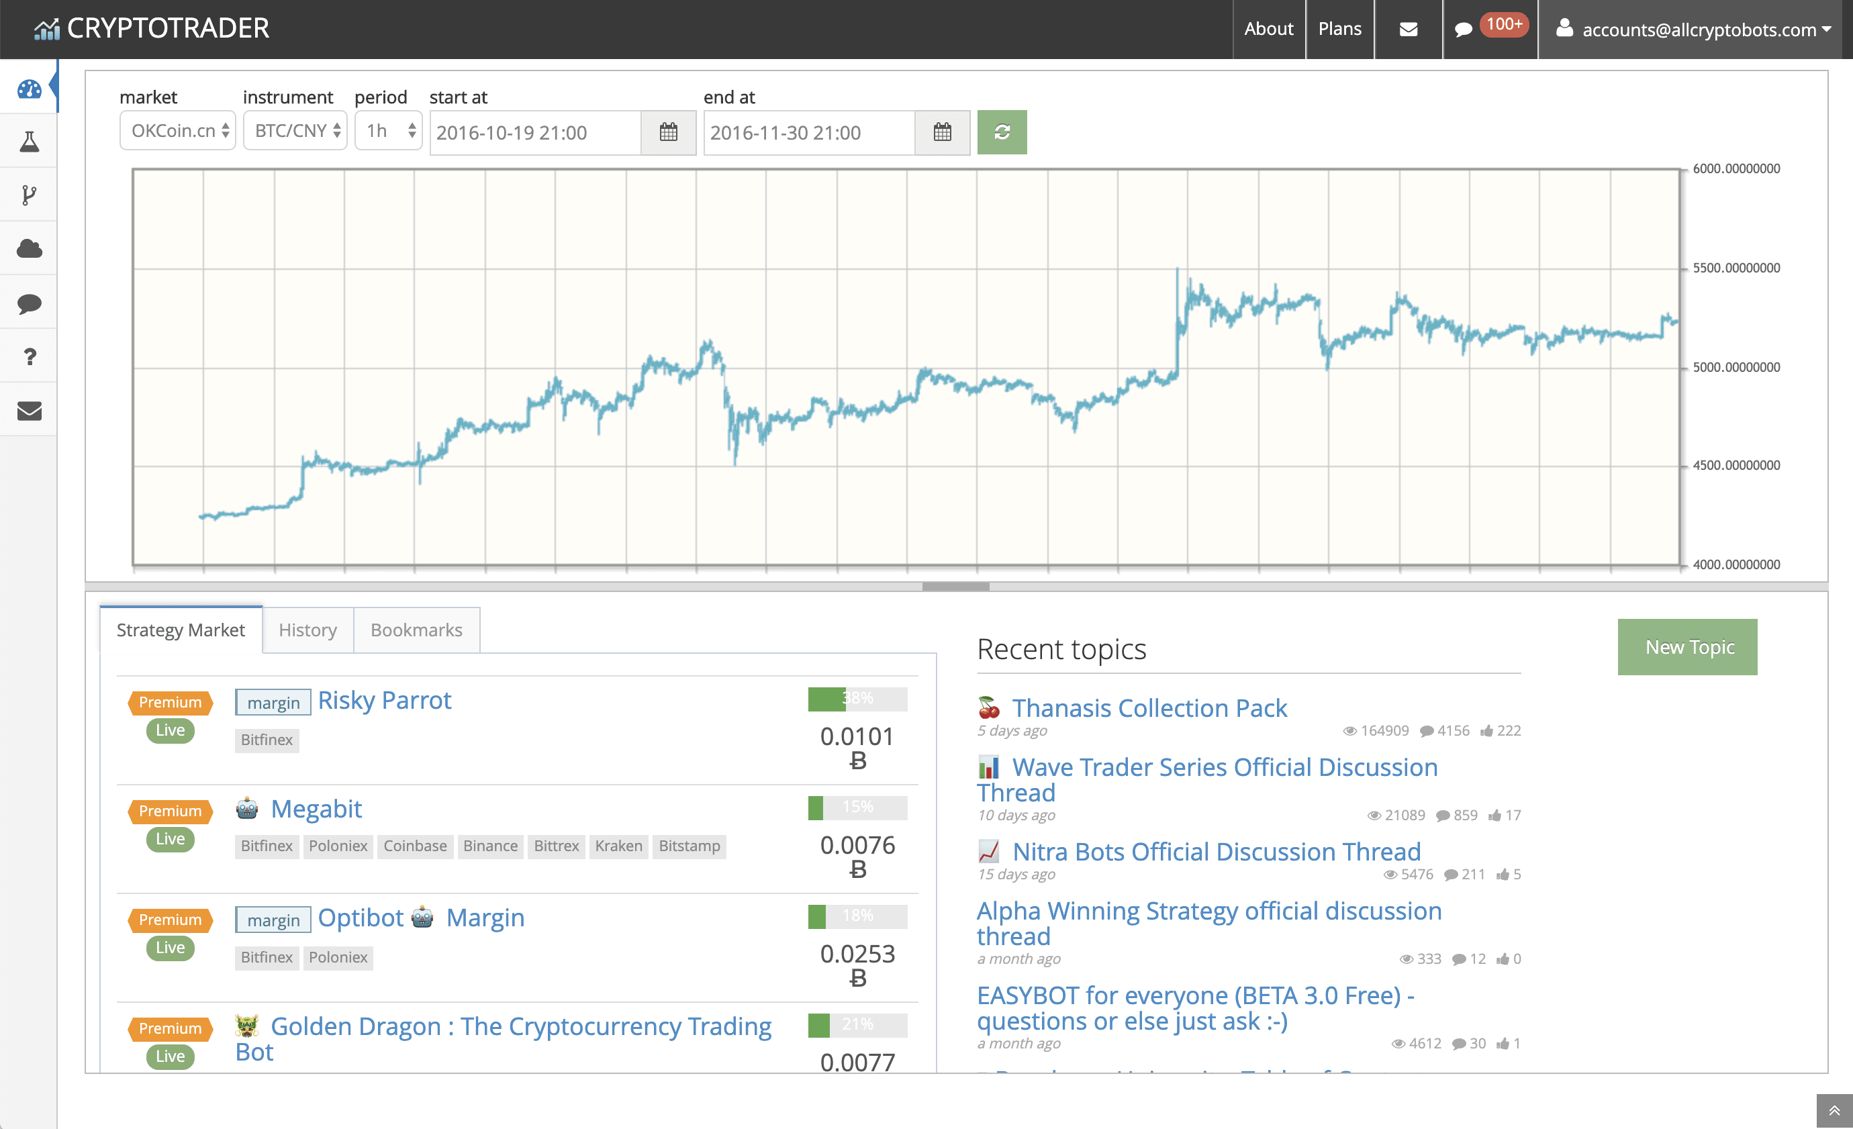The width and height of the screenshot is (1853, 1129).
Task: Open the Optibot Margin strategy link
Action: point(421,917)
